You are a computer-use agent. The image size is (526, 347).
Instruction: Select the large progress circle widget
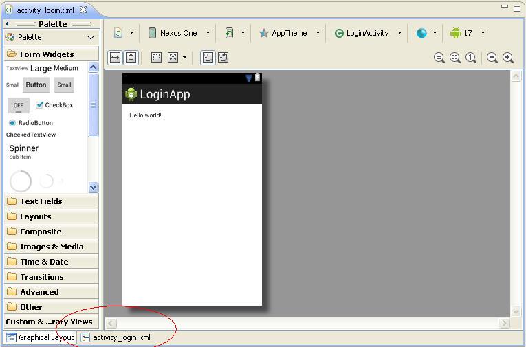click(21, 181)
